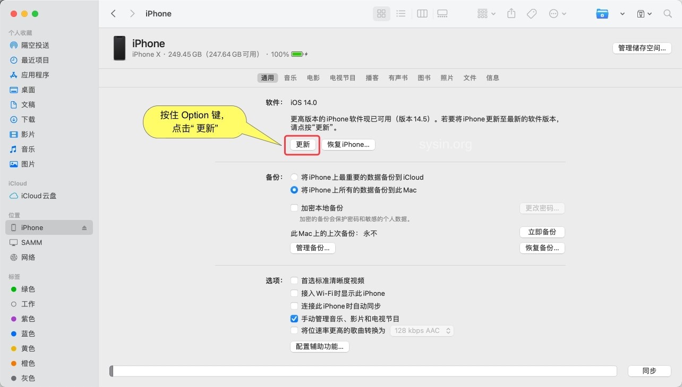Switch to the 电影 tab
The height and width of the screenshot is (387, 682).
[313, 78]
